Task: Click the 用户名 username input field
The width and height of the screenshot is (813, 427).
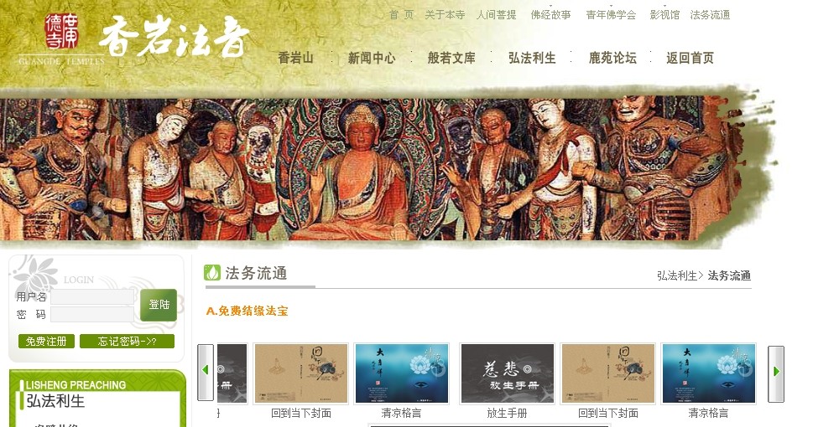Action: coord(92,297)
